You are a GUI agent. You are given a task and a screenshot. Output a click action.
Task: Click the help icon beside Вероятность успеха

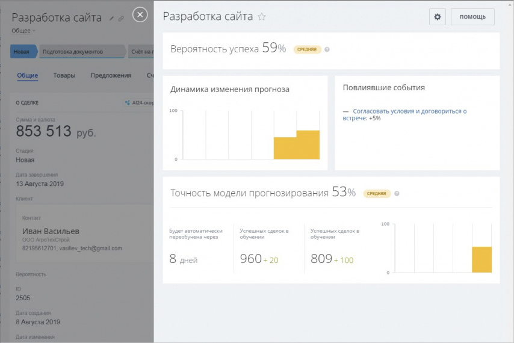[x=327, y=49]
